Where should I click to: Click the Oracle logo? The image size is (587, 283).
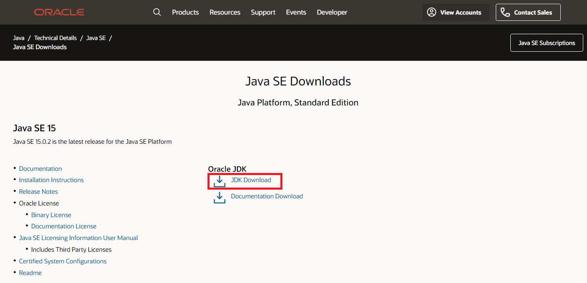coord(59,13)
